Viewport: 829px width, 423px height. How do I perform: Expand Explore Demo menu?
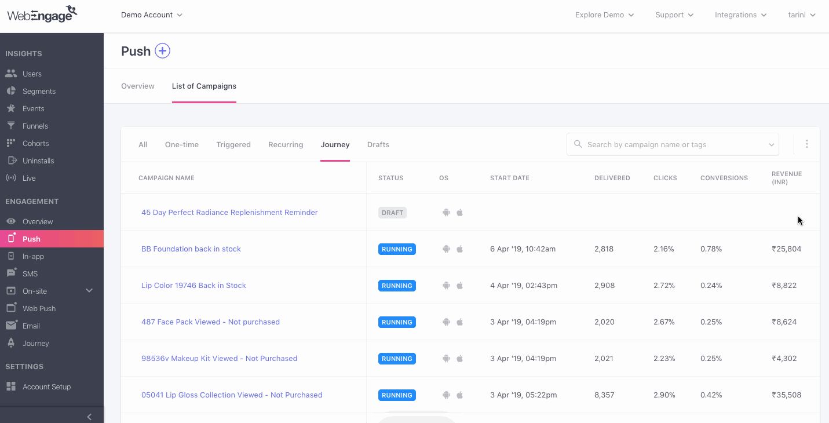[604, 14]
